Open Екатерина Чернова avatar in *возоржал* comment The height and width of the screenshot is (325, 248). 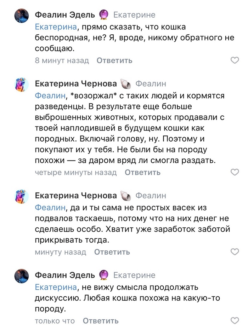tap(21, 85)
